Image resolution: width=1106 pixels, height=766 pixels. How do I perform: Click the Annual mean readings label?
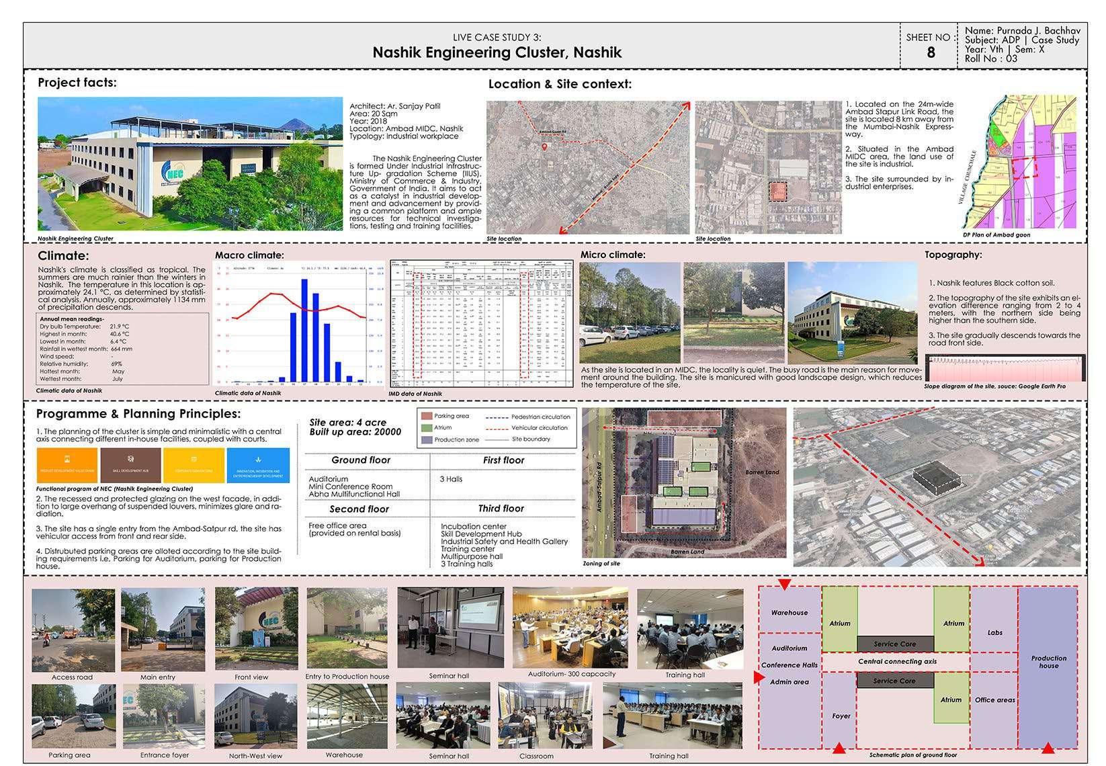point(72,319)
